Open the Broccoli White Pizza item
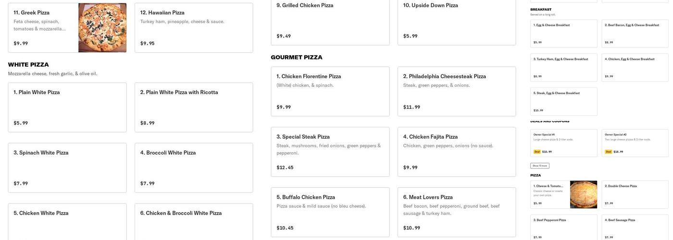The image size is (673, 240). click(194, 168)
